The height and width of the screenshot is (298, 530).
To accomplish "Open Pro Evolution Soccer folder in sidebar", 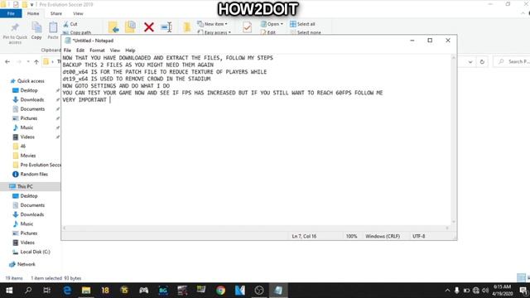I will click(41, 165).
